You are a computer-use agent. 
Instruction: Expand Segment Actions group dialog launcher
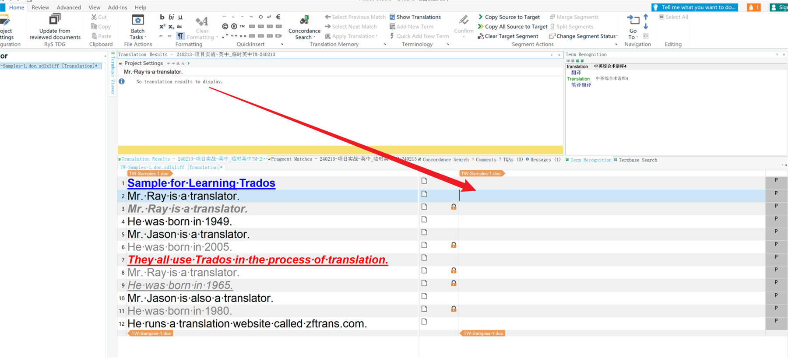616,44
